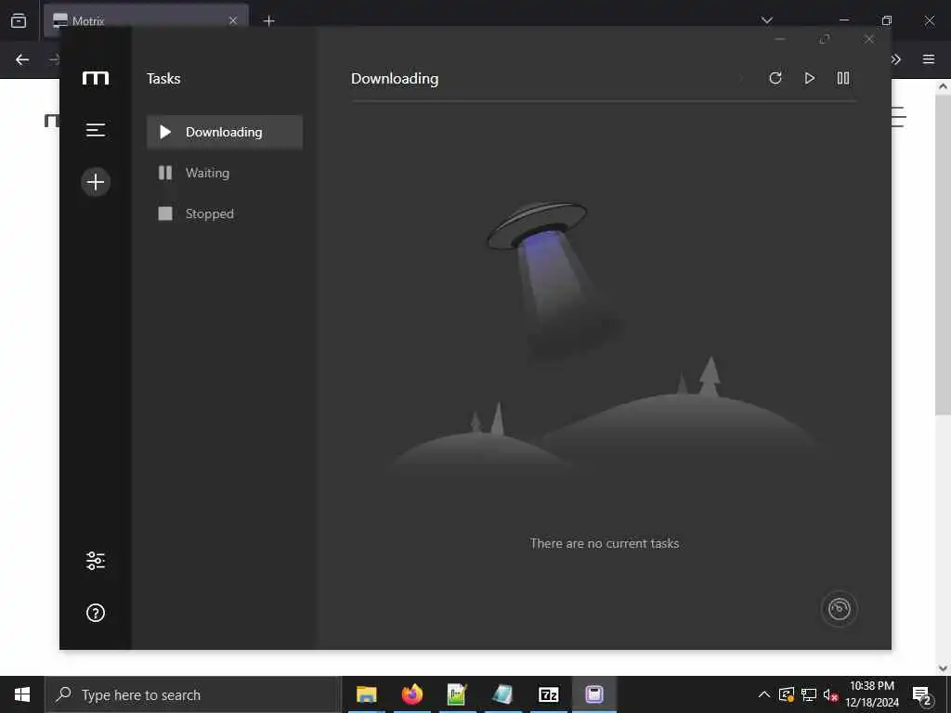Pause all tasks with the pause icon
951x713 pixels.
(843, 78)
